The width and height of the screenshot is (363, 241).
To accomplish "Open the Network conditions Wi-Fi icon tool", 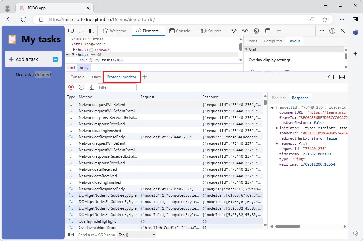I will pyautogui.click(x=233, y=31).
